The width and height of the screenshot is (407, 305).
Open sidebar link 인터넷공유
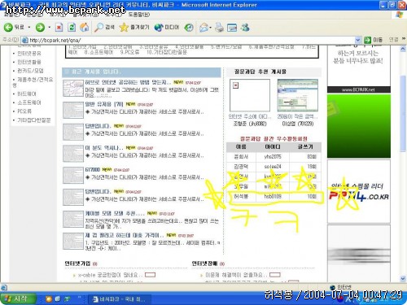pyautogui.click(x=29, y=54)
